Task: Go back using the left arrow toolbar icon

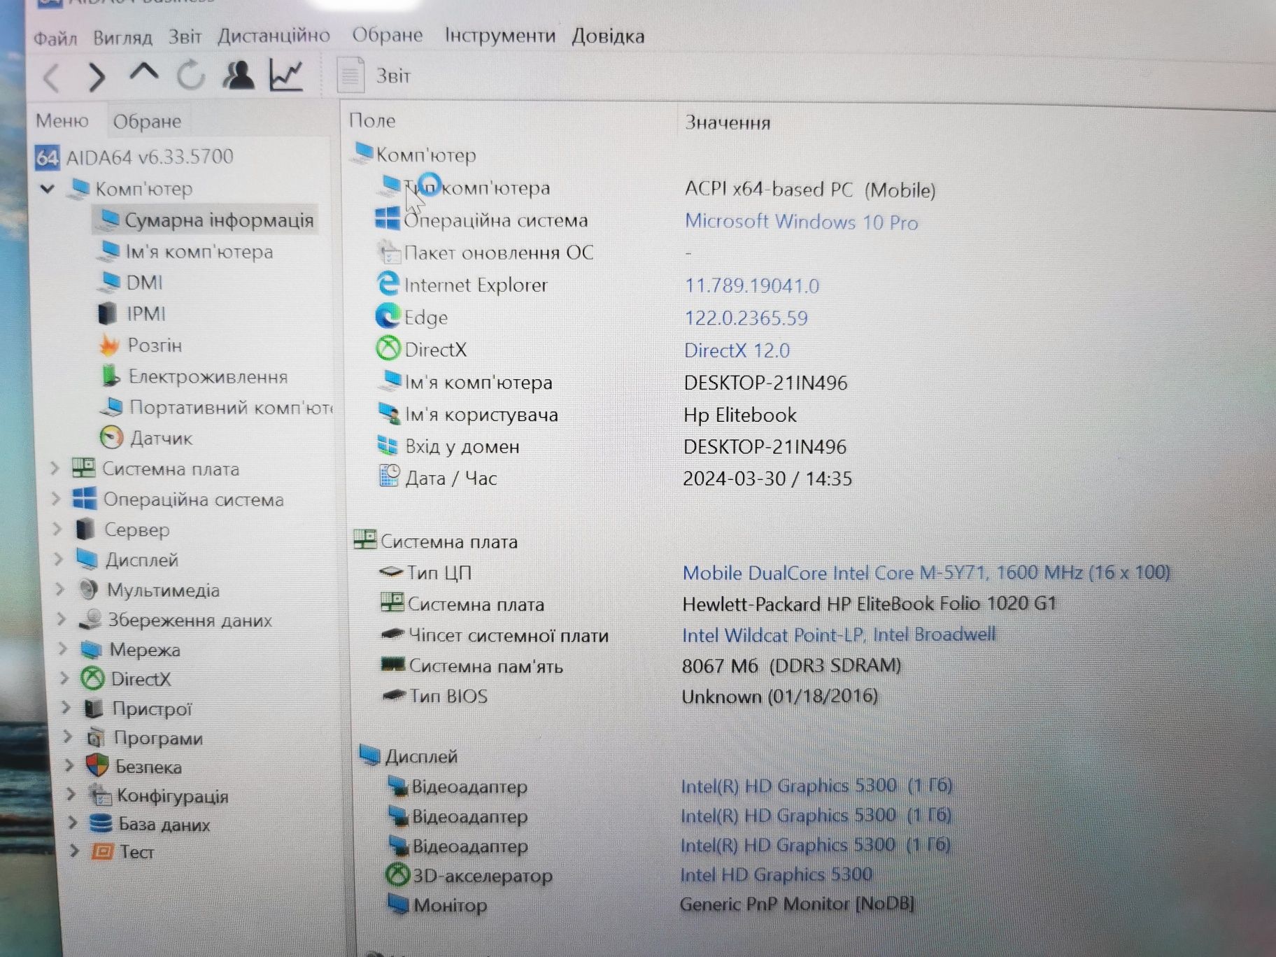Action: [51, 77]
